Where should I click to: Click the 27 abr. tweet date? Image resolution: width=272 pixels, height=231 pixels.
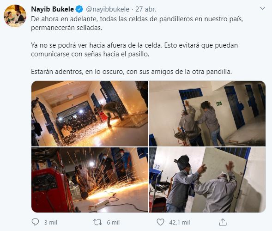click(146, 9)
